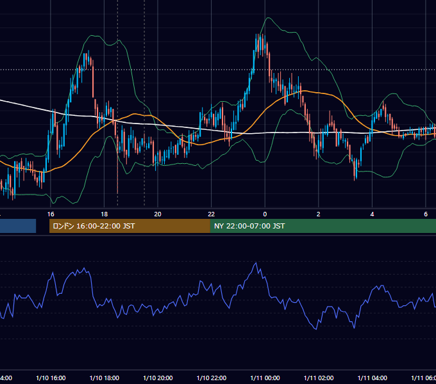Click the 1/10 18:00 date label
Image resolution: width=436 pixels, height=384 pixels.
click(105, 378)
